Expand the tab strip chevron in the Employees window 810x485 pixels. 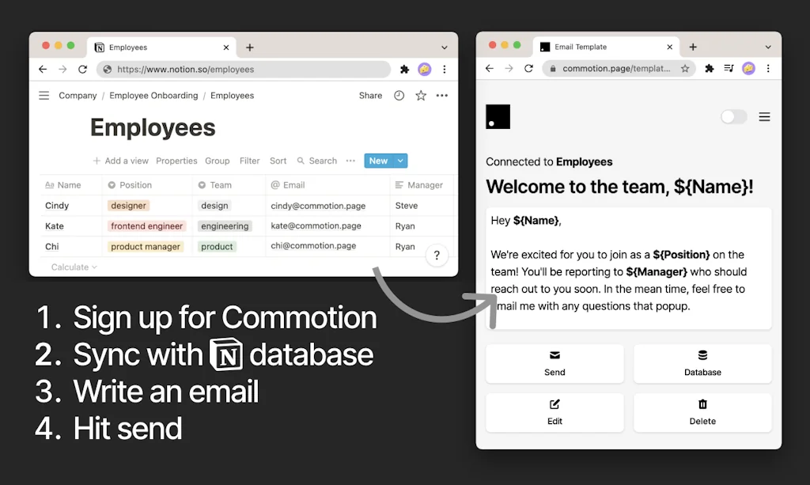click(x=444, y=47)
